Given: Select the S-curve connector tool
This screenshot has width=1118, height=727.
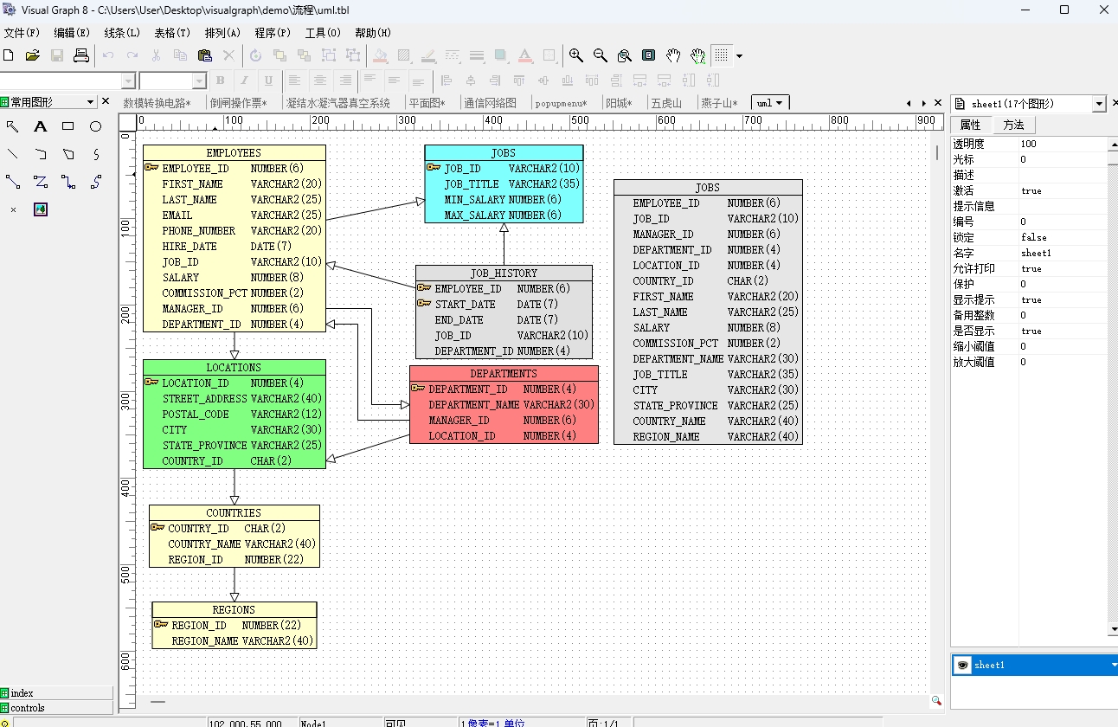Looking at the screenshot, I should [x=96, y=182].
